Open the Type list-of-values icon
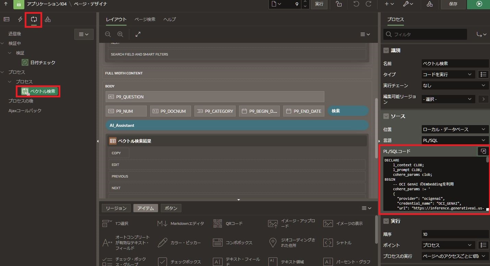Viewport: 490px width, 266px height. pyautogui.click(x=483, y=74)
